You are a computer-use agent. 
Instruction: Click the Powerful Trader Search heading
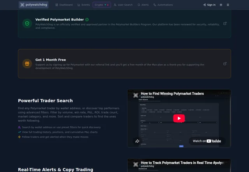[45, 101]
